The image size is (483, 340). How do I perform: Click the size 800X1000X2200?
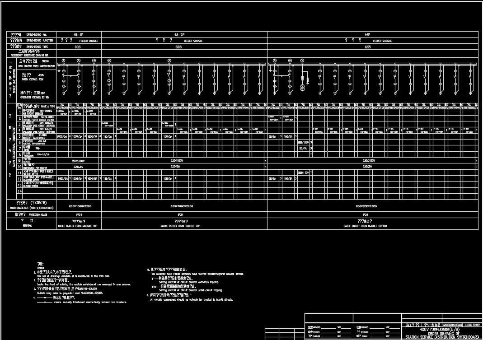point(80,206)
